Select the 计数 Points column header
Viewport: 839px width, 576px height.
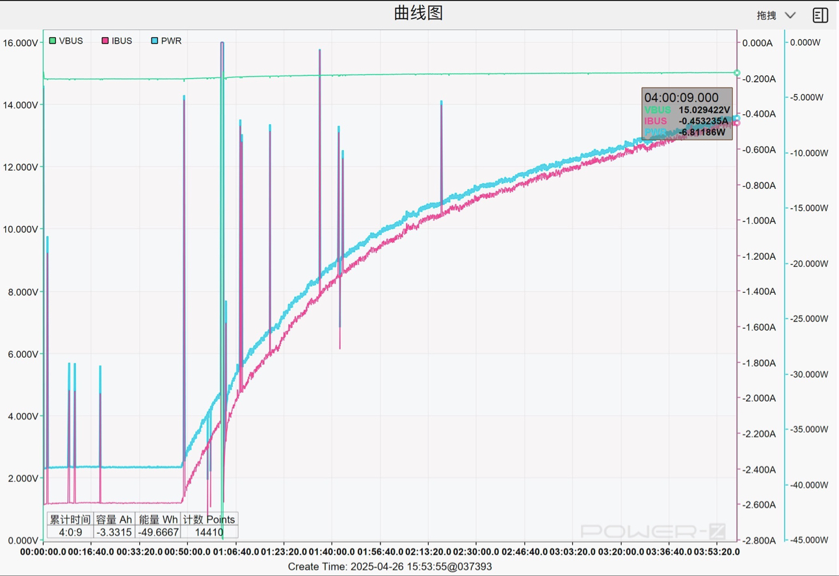[208, 520]
